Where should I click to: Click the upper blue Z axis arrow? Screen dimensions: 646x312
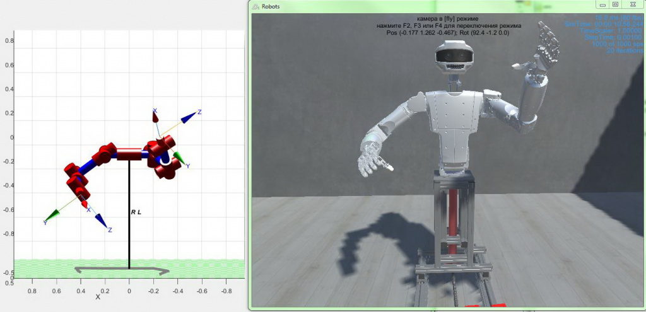pyautogui.click(x=189, y=118)
